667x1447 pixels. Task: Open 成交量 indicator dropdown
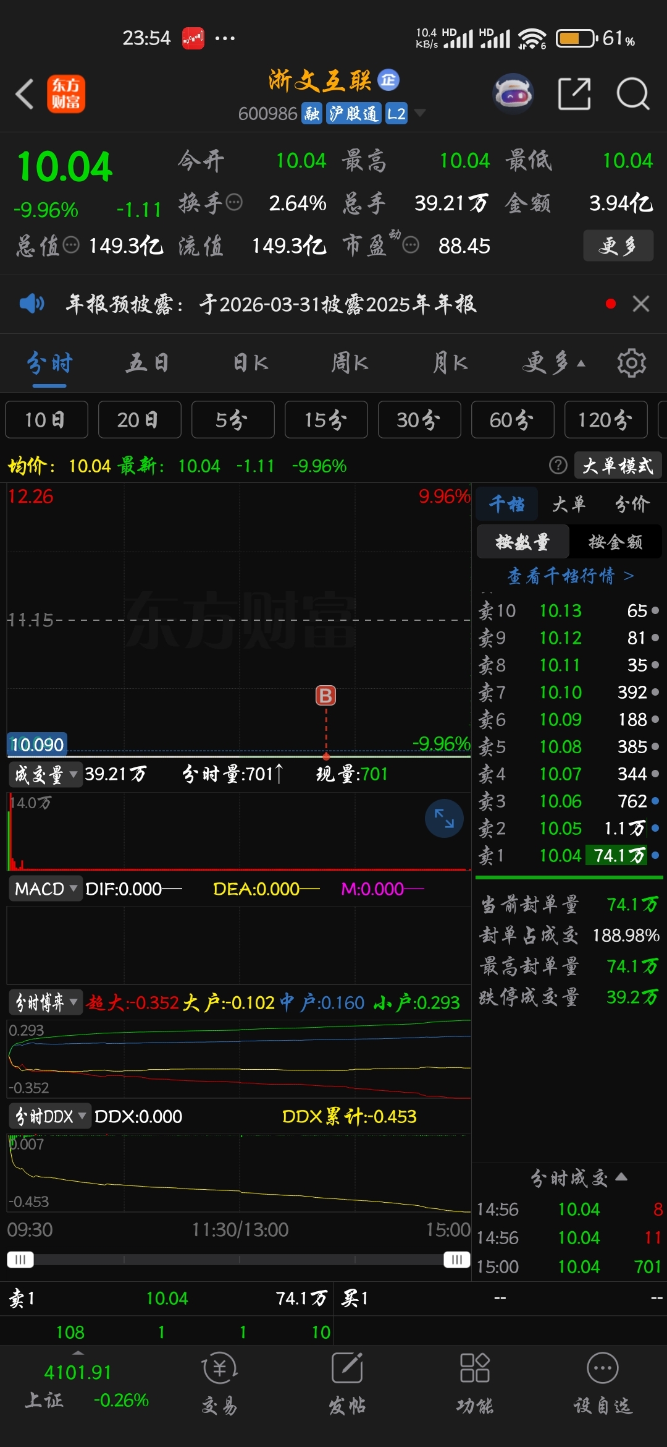click(x=46, y=774)
